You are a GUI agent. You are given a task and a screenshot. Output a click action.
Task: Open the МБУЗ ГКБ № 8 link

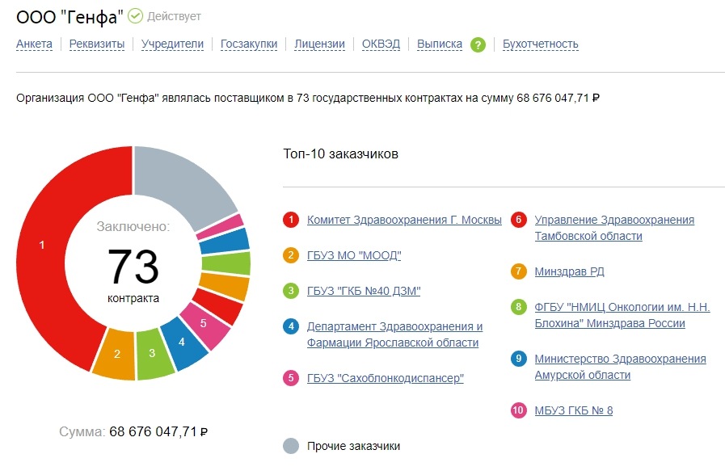coord(574,410)
